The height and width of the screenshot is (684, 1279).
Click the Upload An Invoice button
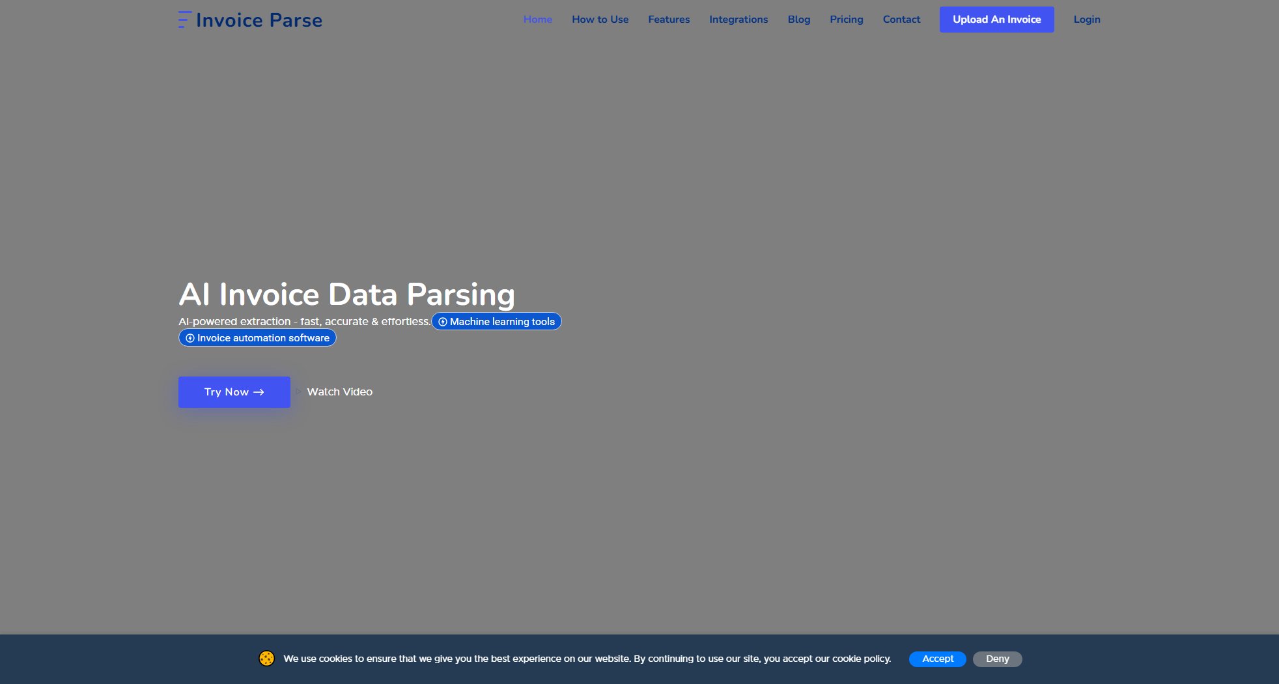point(996,20)
